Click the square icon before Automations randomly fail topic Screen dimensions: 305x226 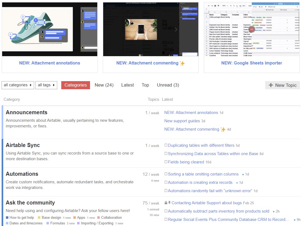166,191
